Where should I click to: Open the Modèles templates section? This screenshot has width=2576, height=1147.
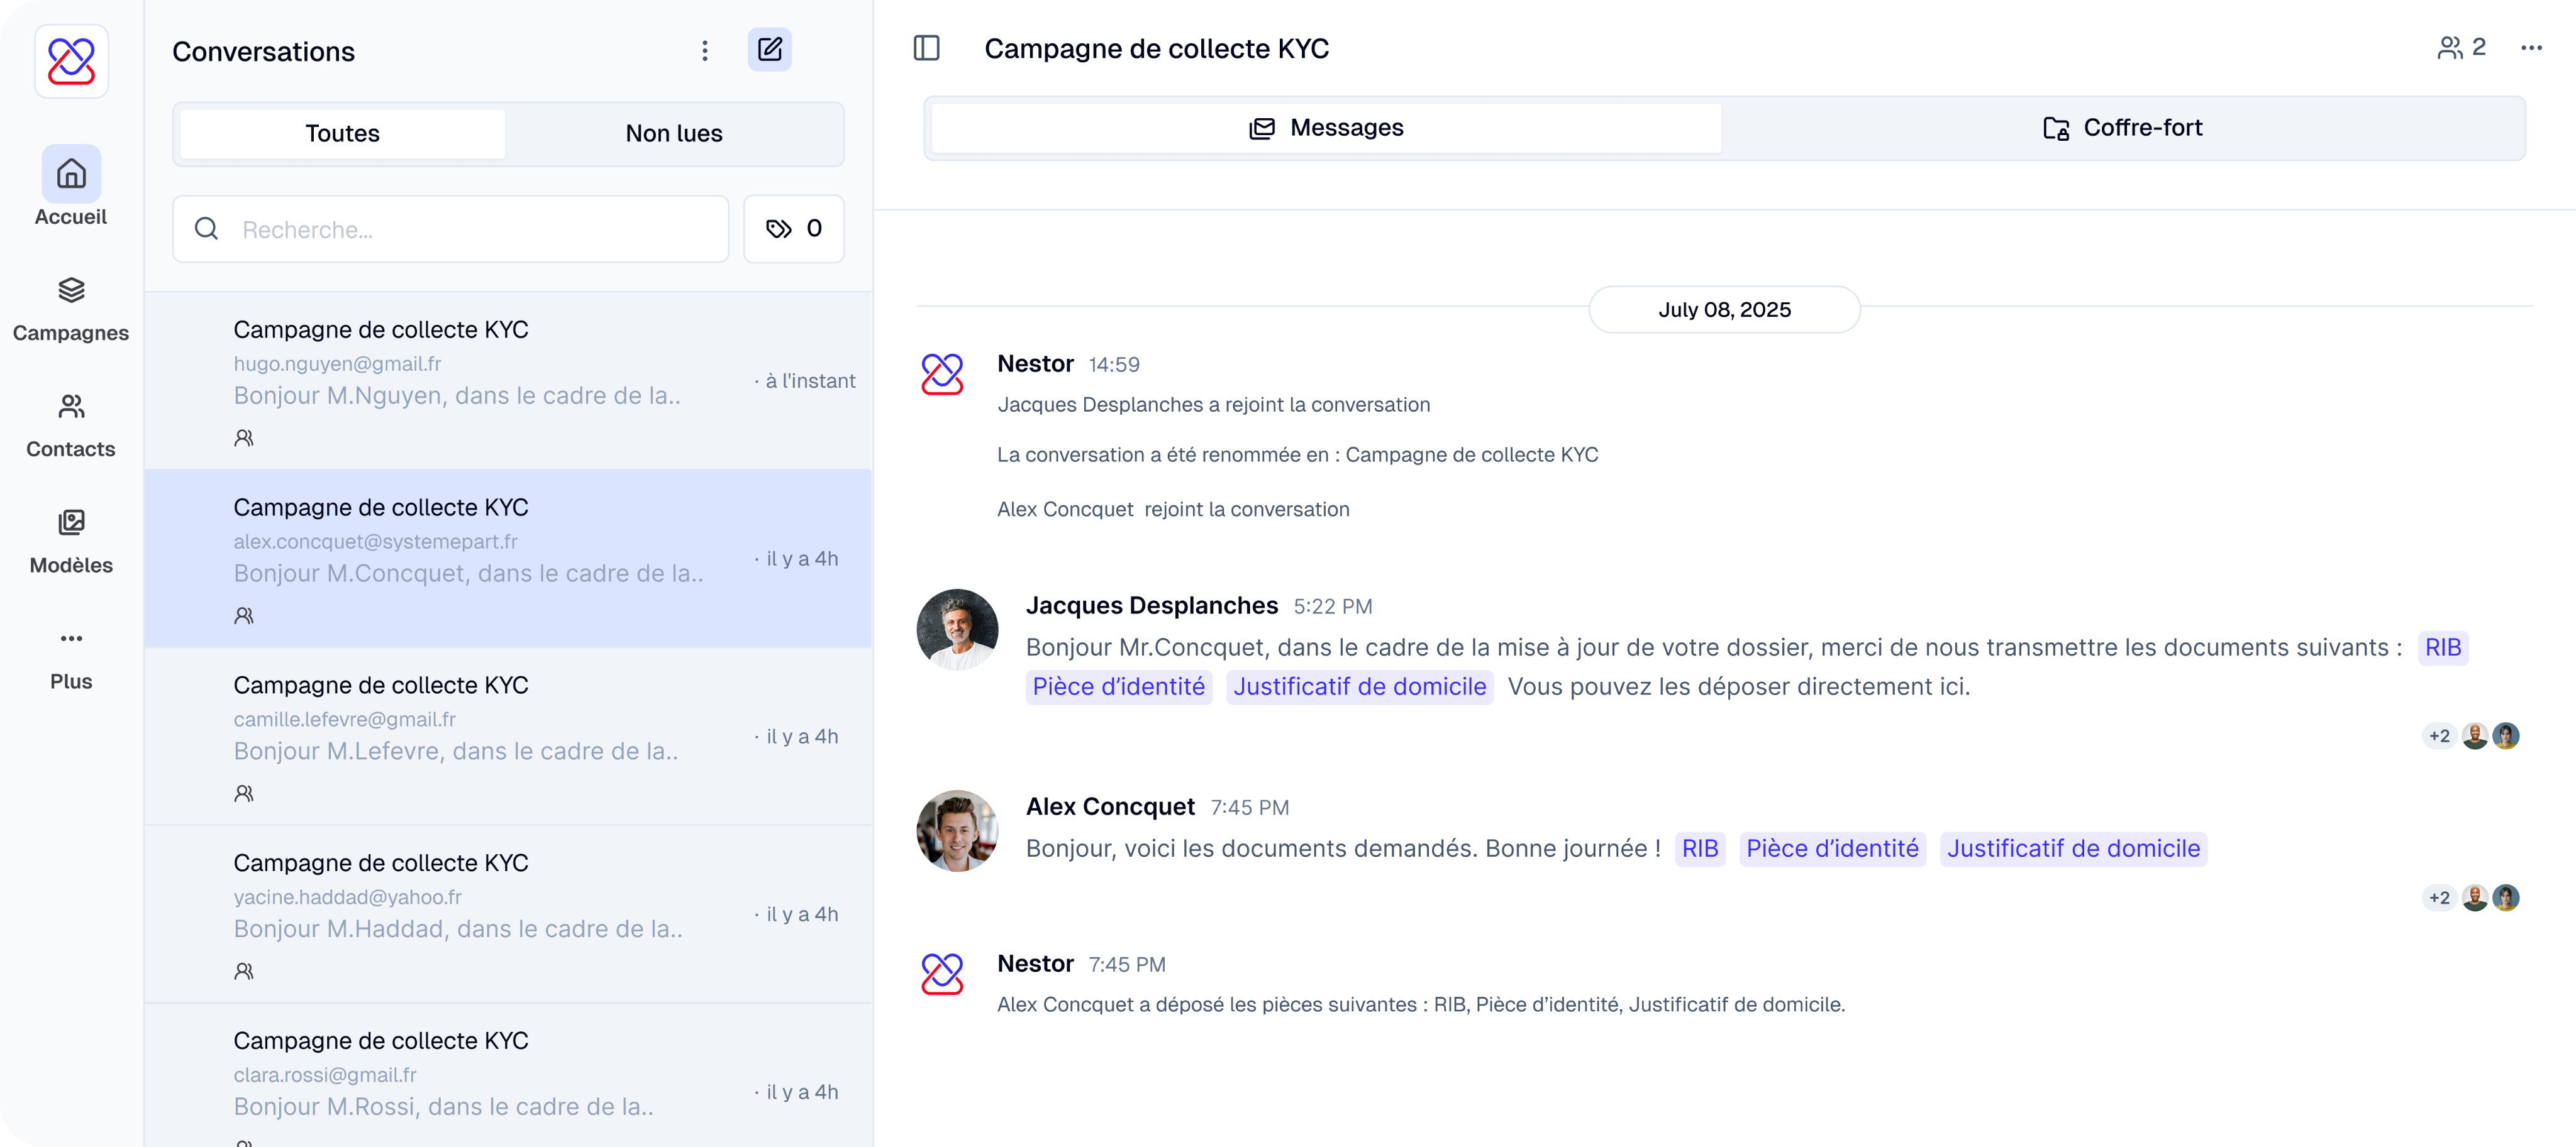click(71, 541)
